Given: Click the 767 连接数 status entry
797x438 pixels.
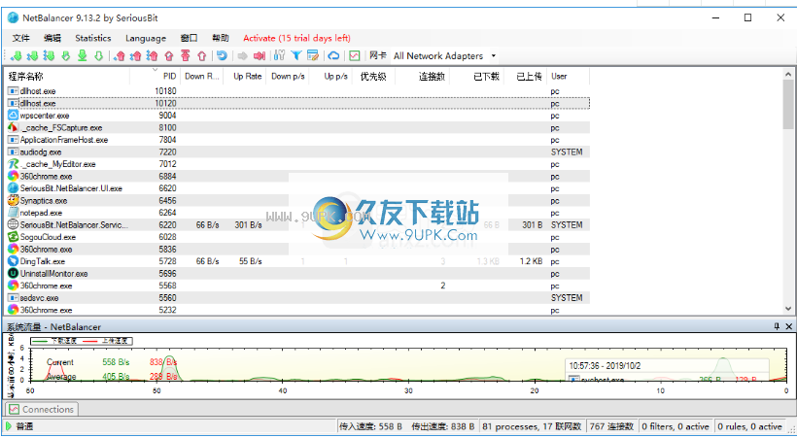Looking at the screenshot, I should pyautogui.click(x=611, y=426).
